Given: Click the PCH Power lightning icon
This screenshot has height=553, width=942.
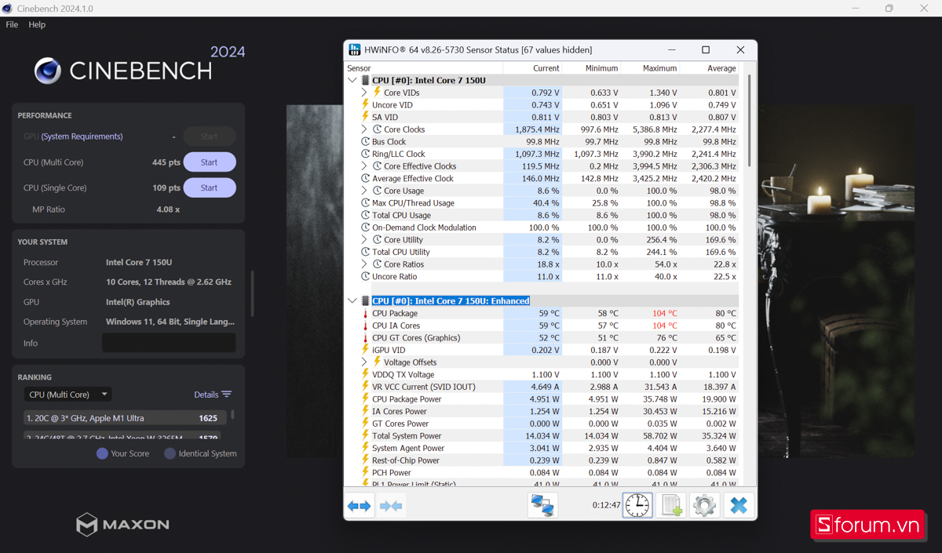Looking at the screenshot, I should pyautogui.click(x=365, y=472).
